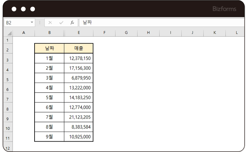Select the 날짜 header cell
The image size is (247, 152).
49,48
